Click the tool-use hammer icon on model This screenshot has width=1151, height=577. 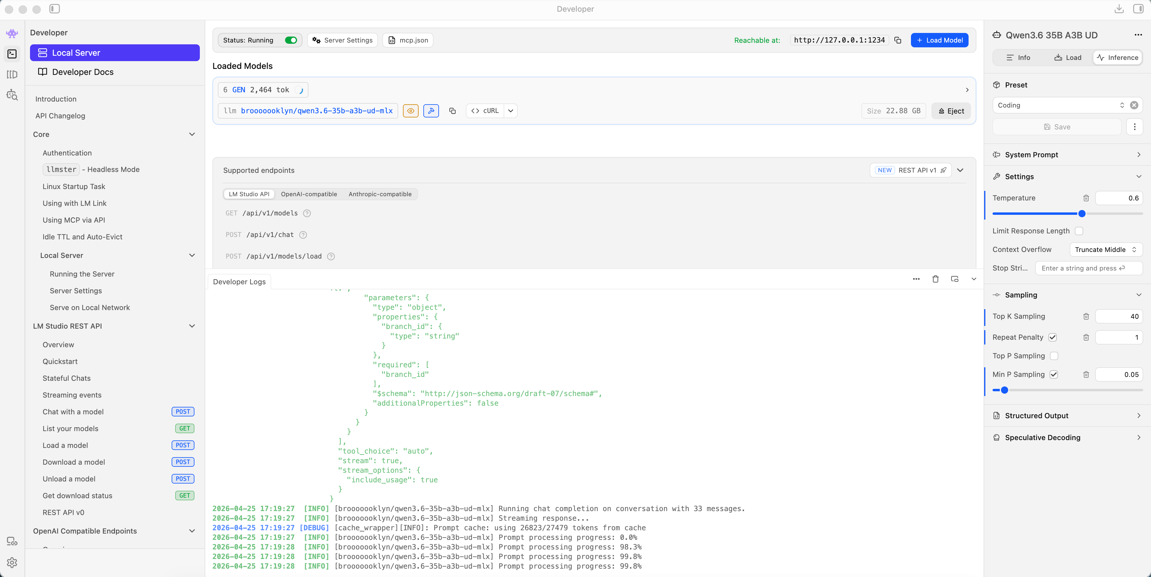coord(431,111)
